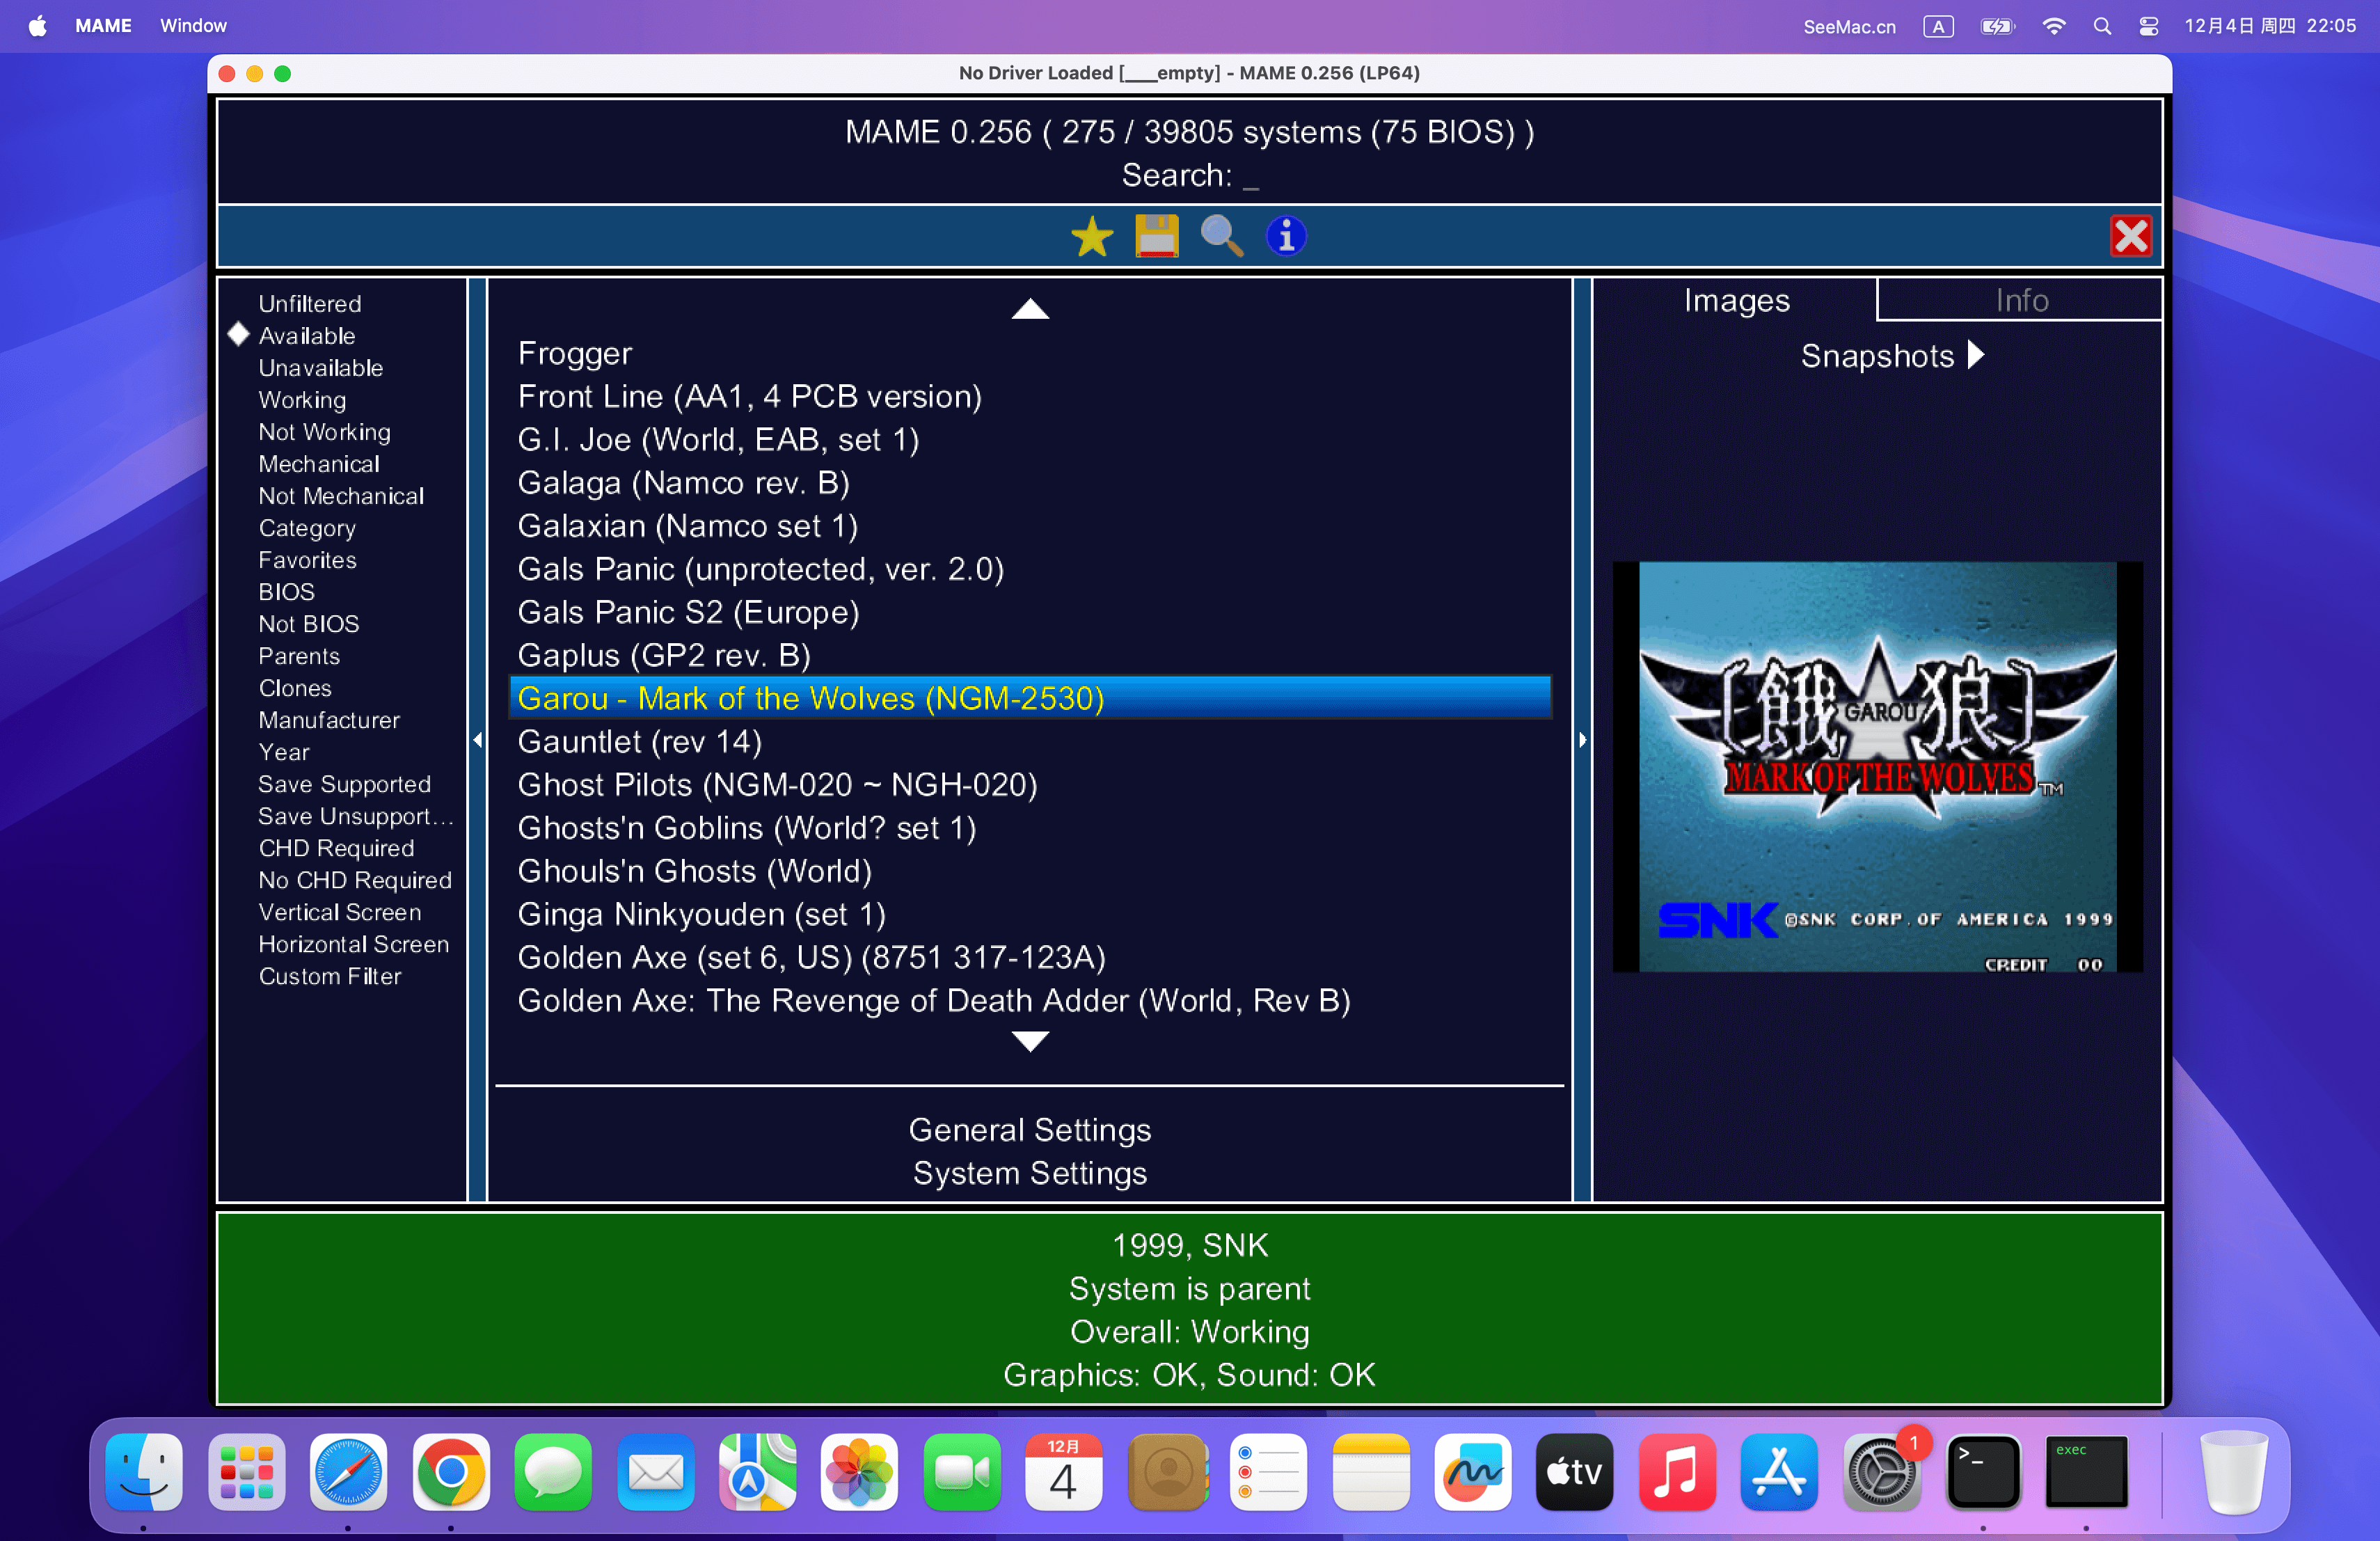
Task: Open Google Chrome from the dock
Action: pos(451,1472)
